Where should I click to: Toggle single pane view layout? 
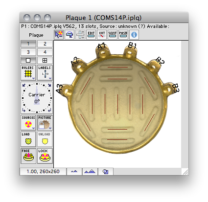point(28,61)
